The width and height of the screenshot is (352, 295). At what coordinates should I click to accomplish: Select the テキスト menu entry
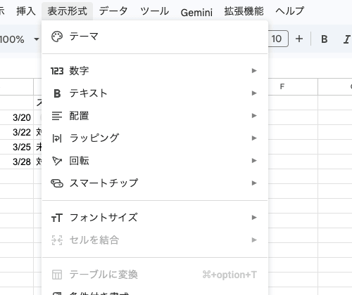tap(155, 93)
